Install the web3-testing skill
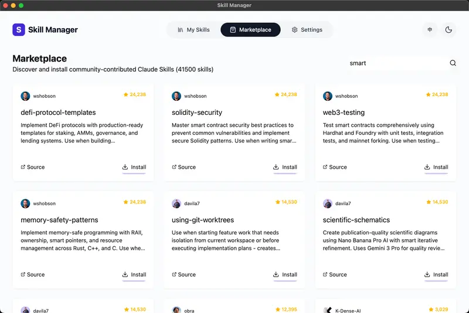 pos(436,167)
